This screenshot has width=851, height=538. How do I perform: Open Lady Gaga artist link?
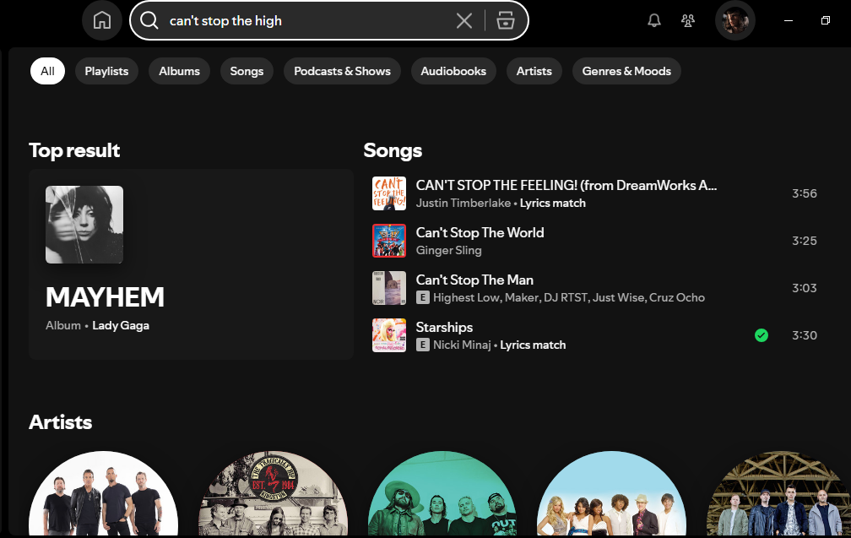click(x=121, y=325)
